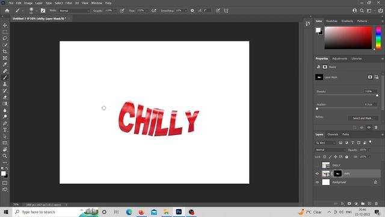
Task: Toggle lock transparent pixels
Action: point(325,157)
